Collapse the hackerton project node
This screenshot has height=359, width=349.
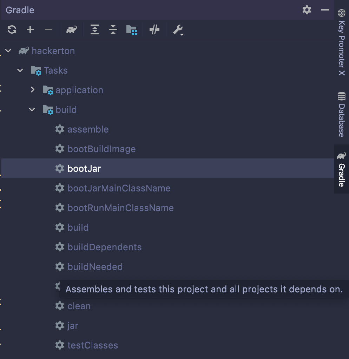click(x=8, y=50)
